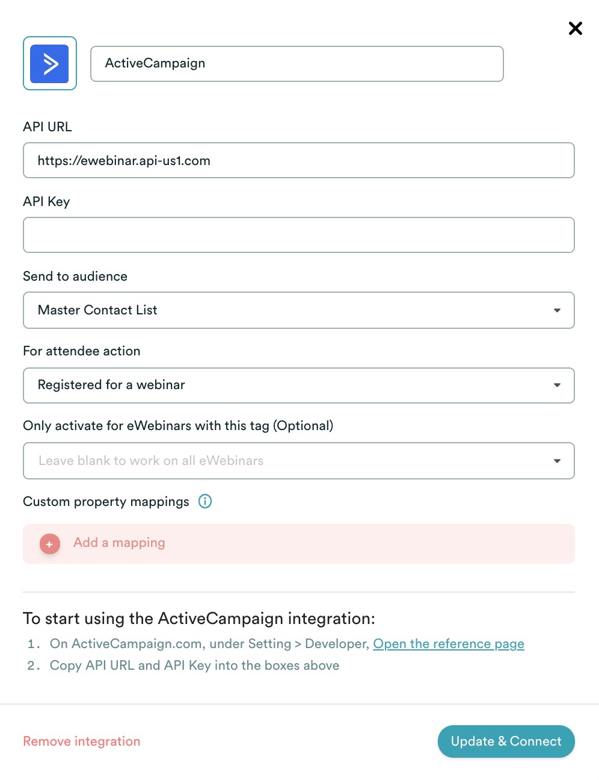Click the red plus icon for mapping
The width and height of the screenshot is (599, 780).
click(49, 544)
